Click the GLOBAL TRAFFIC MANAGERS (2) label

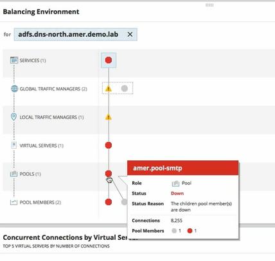tap(53, 88)
